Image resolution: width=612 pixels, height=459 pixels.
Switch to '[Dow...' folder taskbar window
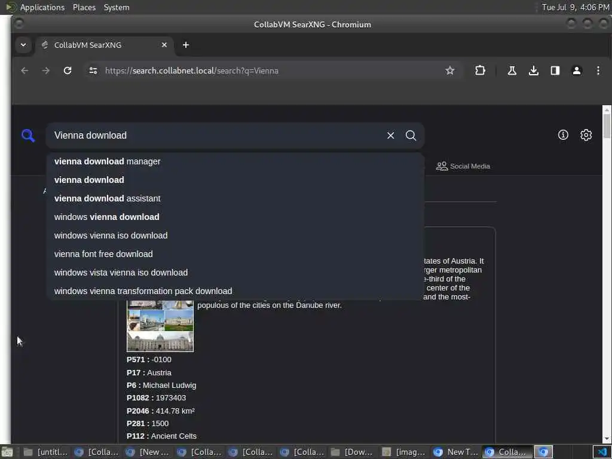pos(353,452)
